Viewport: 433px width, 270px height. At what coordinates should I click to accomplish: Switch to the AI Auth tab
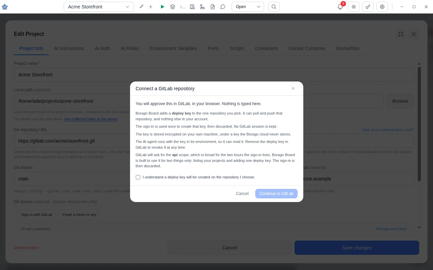pyautogui.click(x=102, y=48)
